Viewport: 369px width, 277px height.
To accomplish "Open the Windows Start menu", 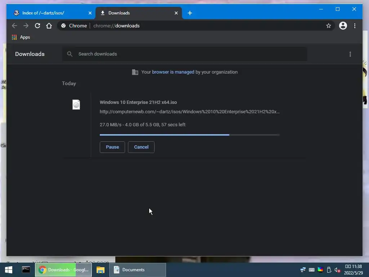I will point(9,270).
